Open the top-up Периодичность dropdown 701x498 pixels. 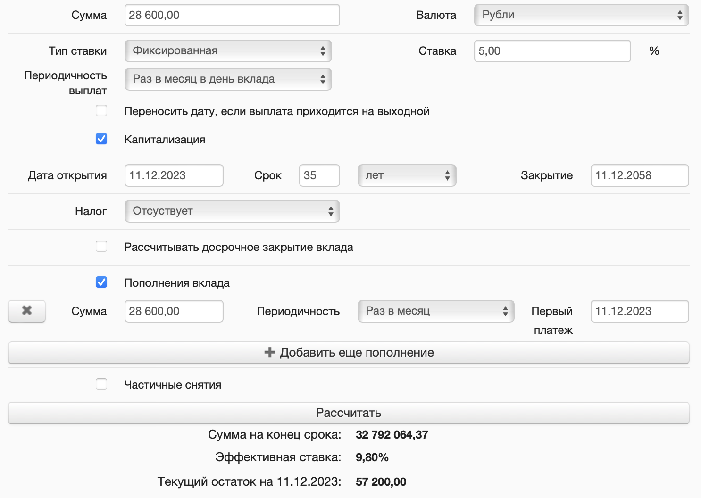point(436,311)
